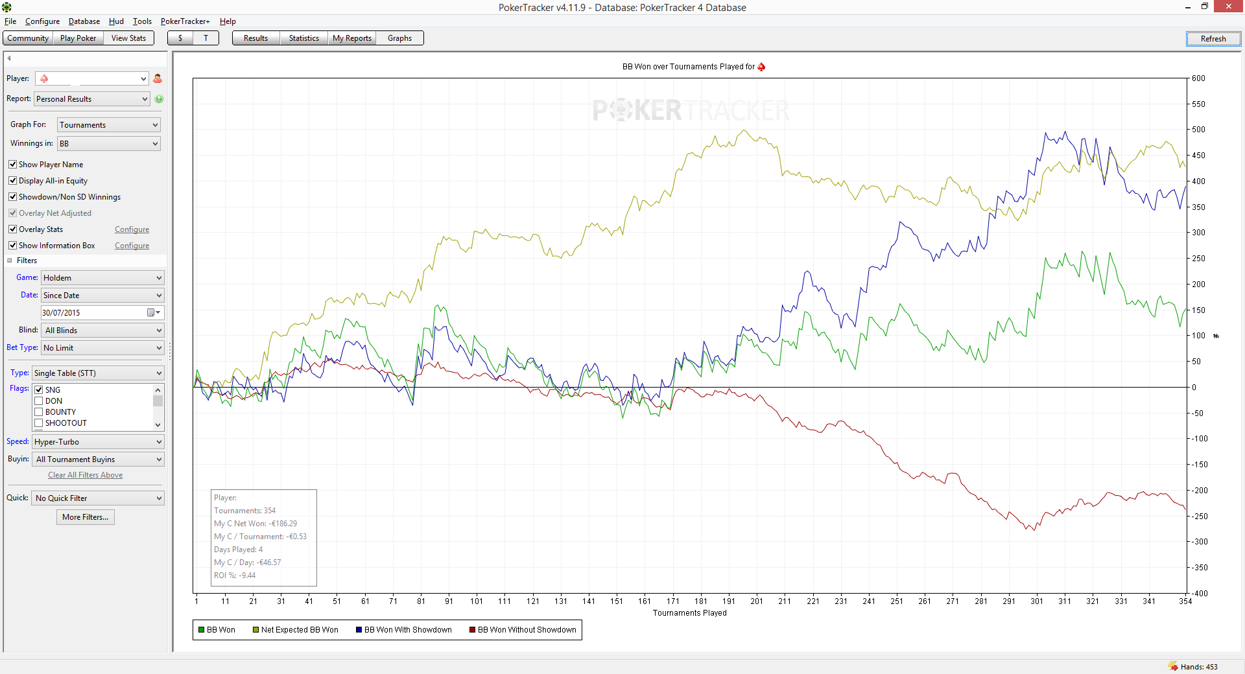Select the T tournaments toggle
The height and width of the screenshot is (674, 1245).
(x=206, y=38)
